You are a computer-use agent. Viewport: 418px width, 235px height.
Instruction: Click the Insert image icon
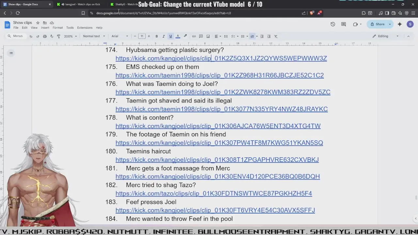pyautogui.click(x=208, y=36)
